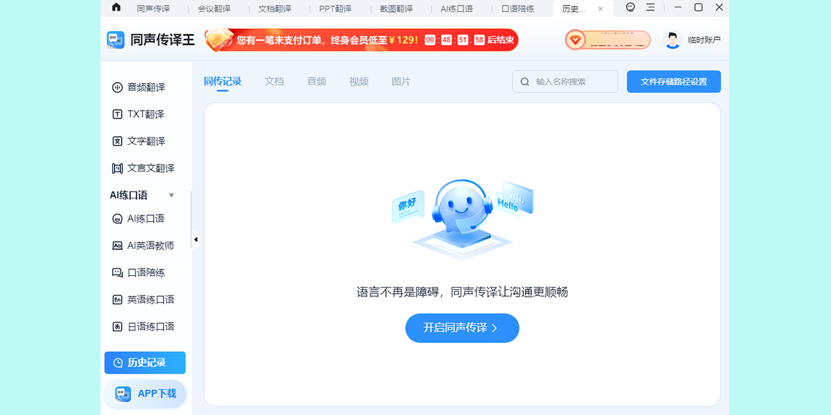Click the 历史记录 sidebar item

pos(145,362)
